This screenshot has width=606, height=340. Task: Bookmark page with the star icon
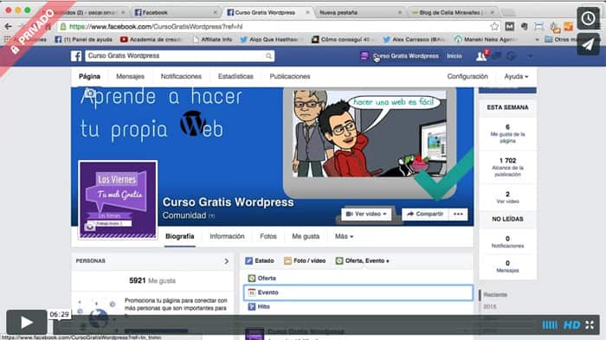coord(494,26)
